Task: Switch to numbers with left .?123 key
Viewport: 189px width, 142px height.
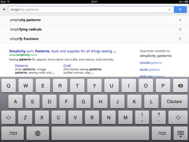Action: point(12,133)
